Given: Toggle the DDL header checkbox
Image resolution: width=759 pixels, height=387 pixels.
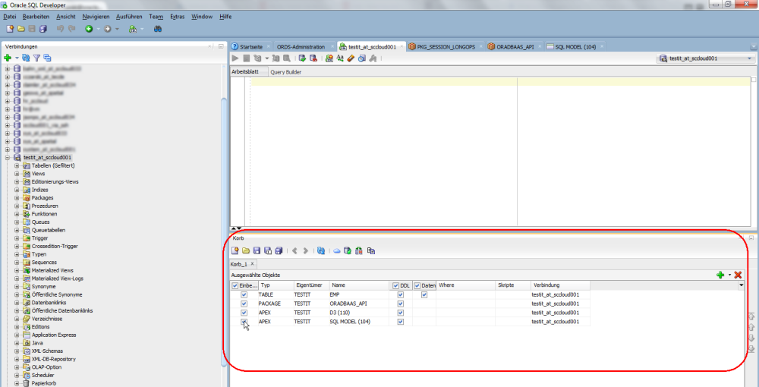Looking at the screenshot, I should [x=395, y=285].
